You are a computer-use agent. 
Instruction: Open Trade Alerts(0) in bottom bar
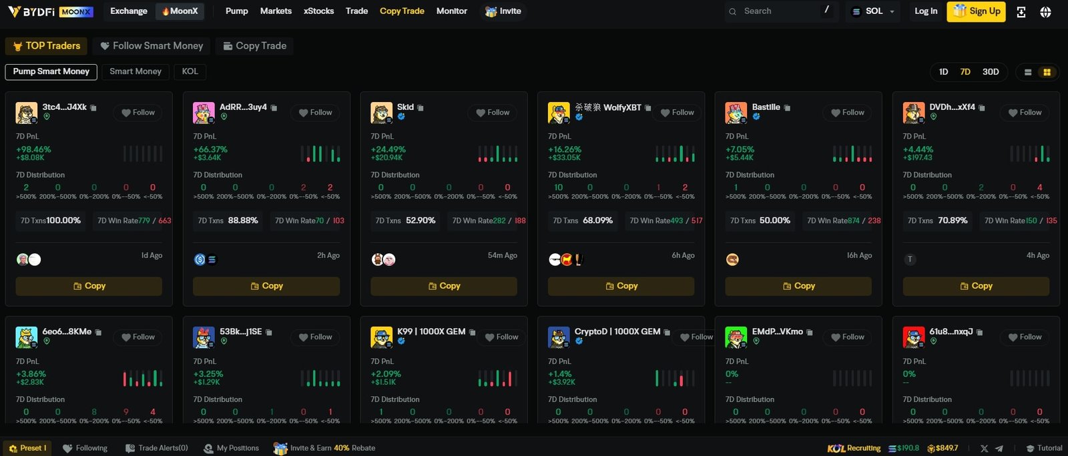tap(157, 449)
